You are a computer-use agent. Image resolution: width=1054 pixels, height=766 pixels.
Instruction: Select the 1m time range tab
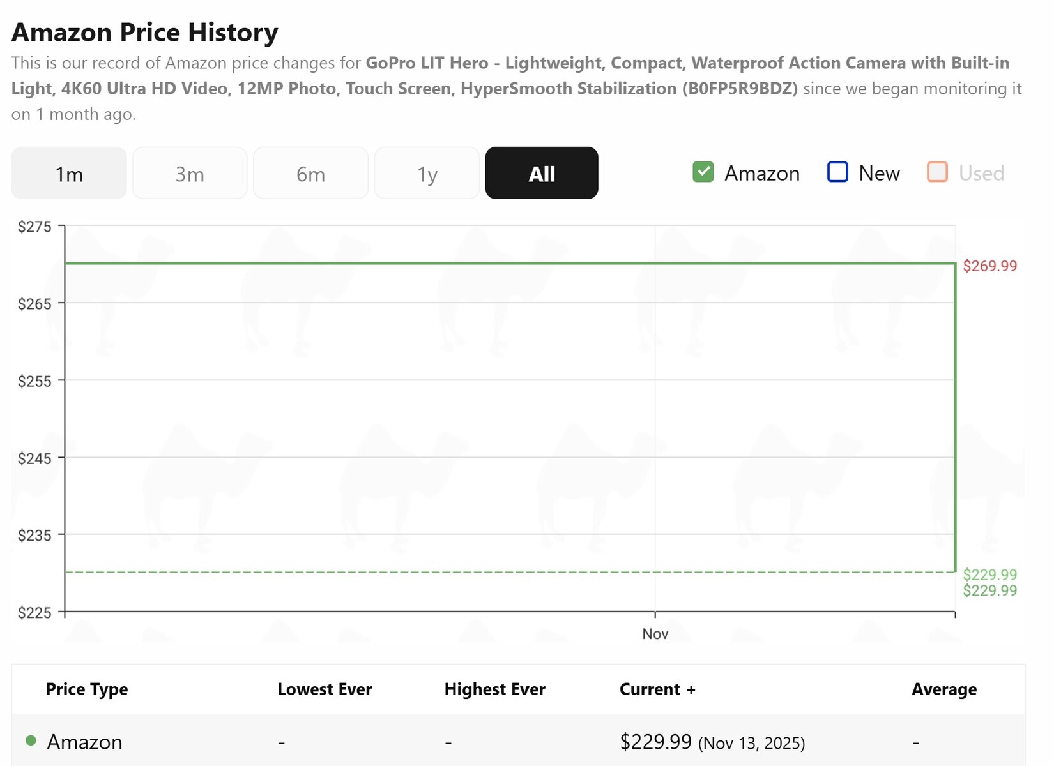point(69,174)
